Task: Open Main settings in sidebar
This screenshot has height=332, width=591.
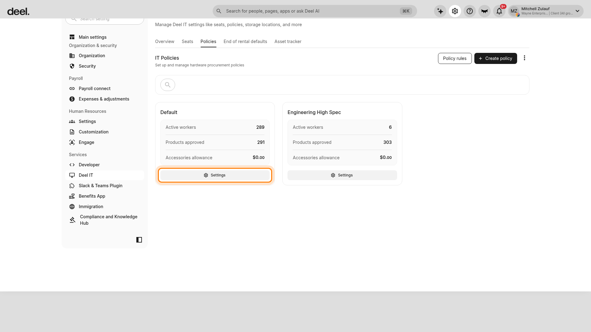Action: pyautogui.click(x=105, y=37)
